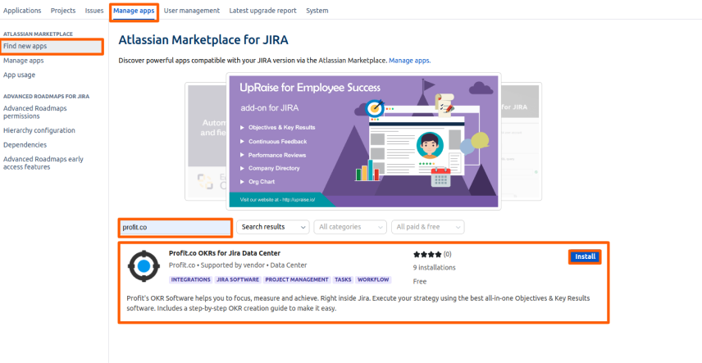Open Advanced Roadmaps permissions
The width and height of the screenshot is (702, 363).
pos(35,112)
